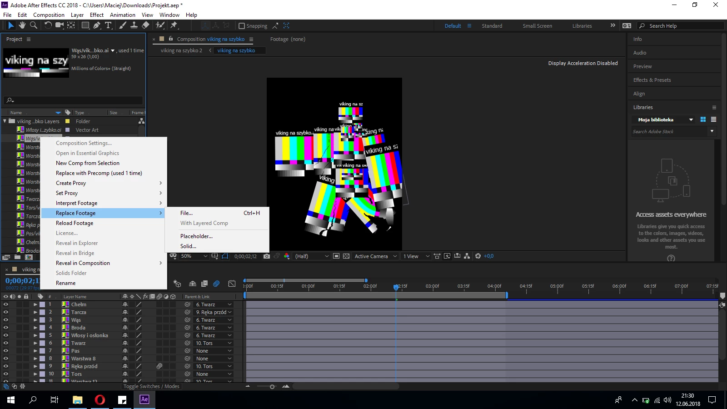Select the Rotation tool
The width and height of the screenshot is (727, 409).
point(48,25)
